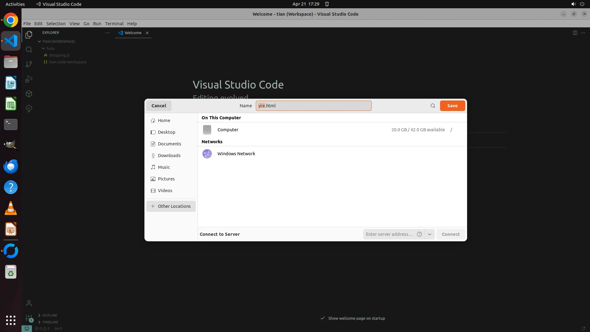Viewport: 590px width, 332px height.
Task: Click the split editor right icon
Action: point(575,33)
